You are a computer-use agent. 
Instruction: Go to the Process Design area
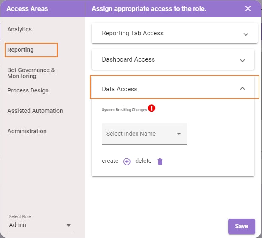(28, 90)
